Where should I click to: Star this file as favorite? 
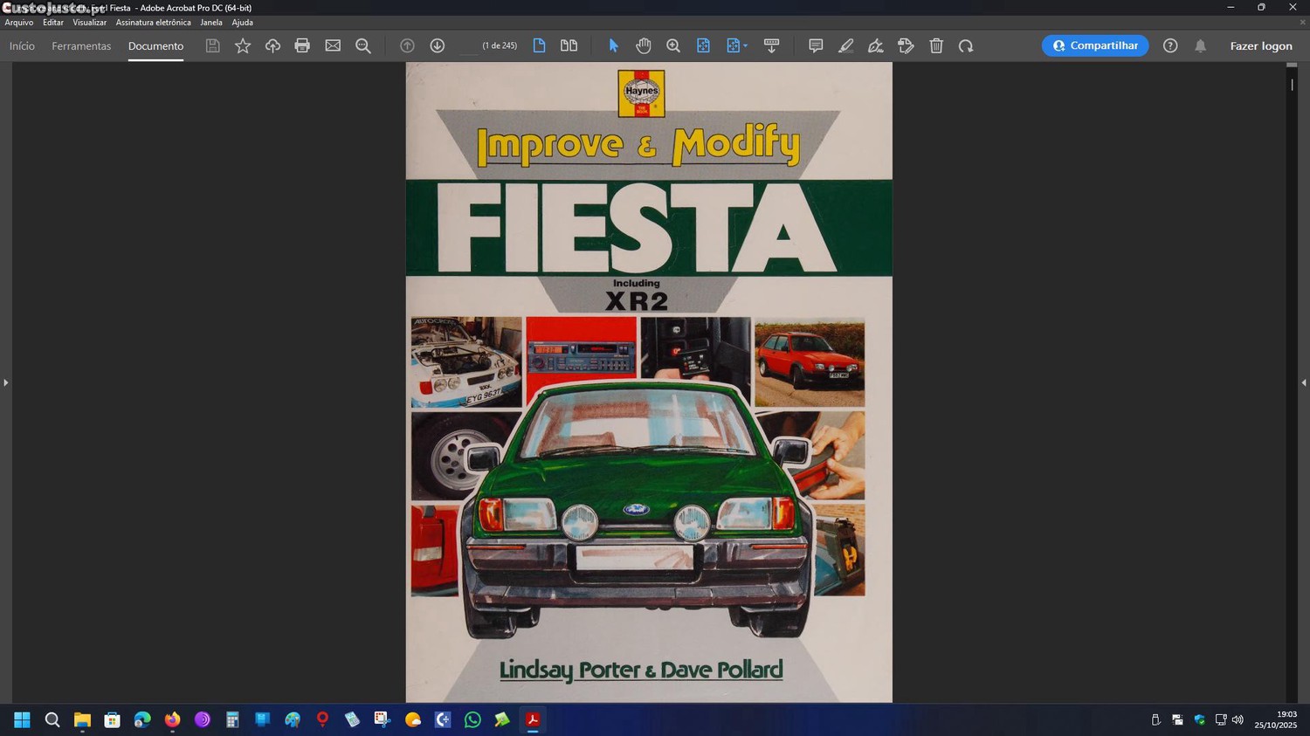click(x=243, y=45)
